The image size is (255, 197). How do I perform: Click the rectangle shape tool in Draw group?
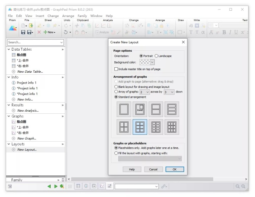tap(180, 32)
